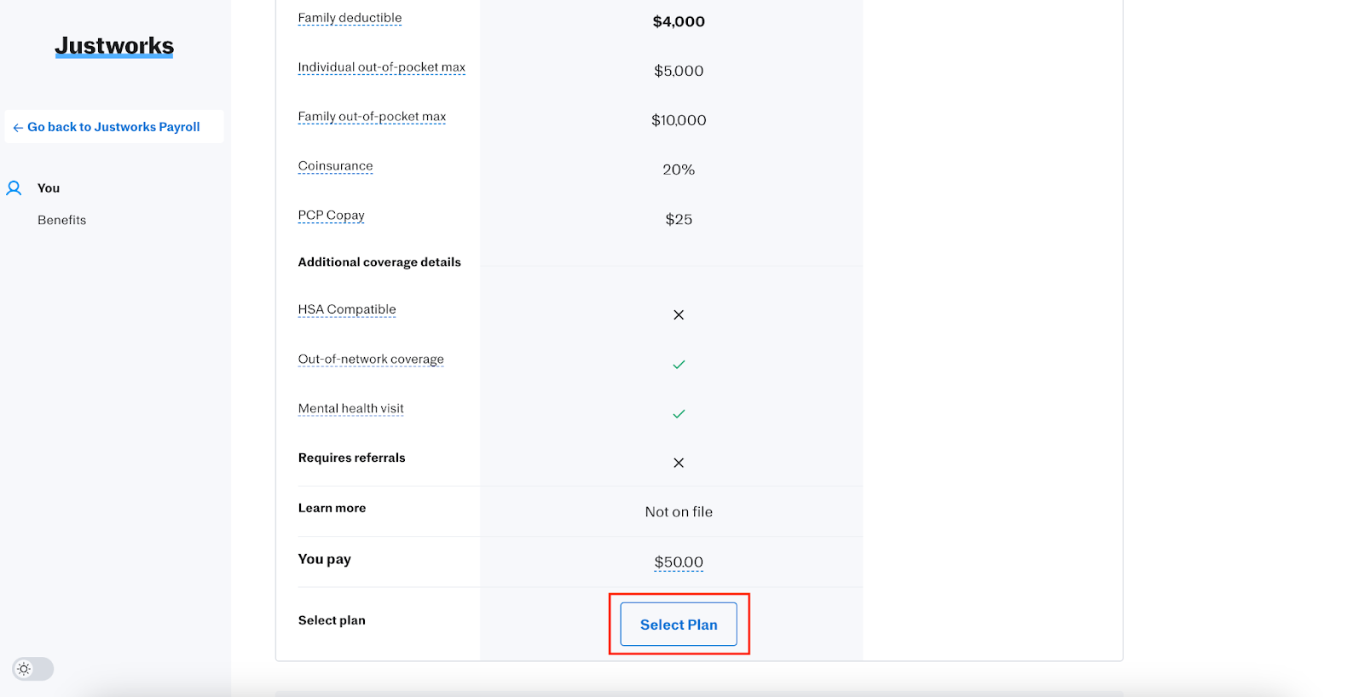Open the You sidebar section
1364x697 pixels.
coord(49,188)
